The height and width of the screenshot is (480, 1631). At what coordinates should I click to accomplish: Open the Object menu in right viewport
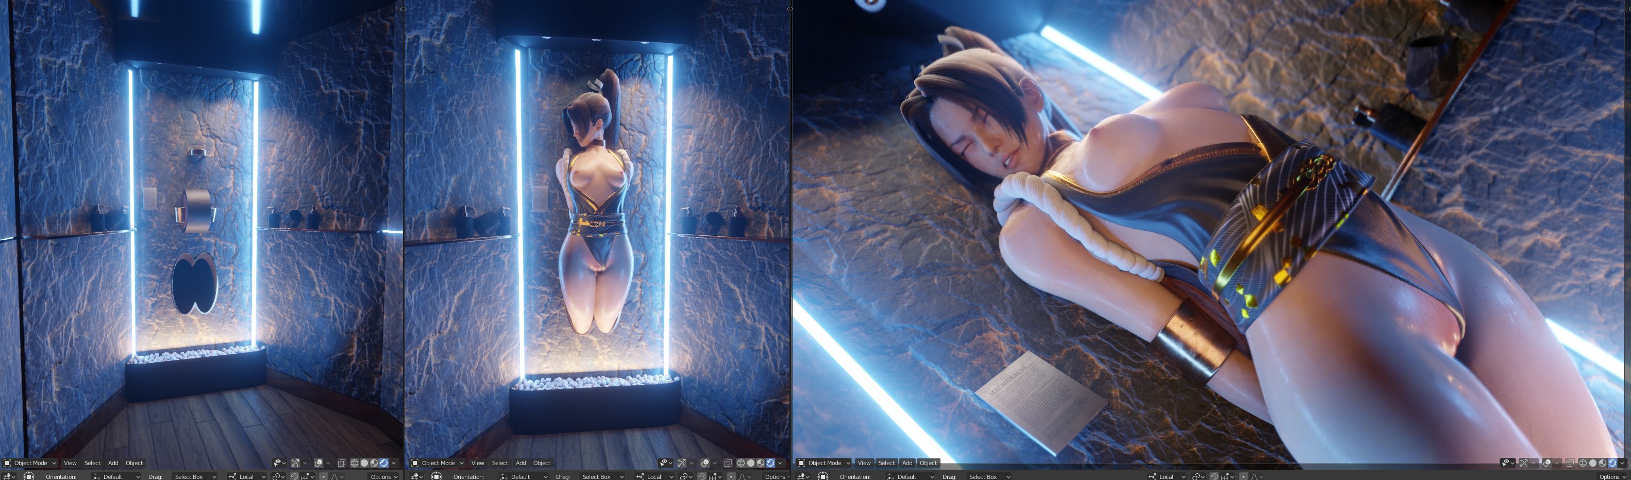click(928, 463)
